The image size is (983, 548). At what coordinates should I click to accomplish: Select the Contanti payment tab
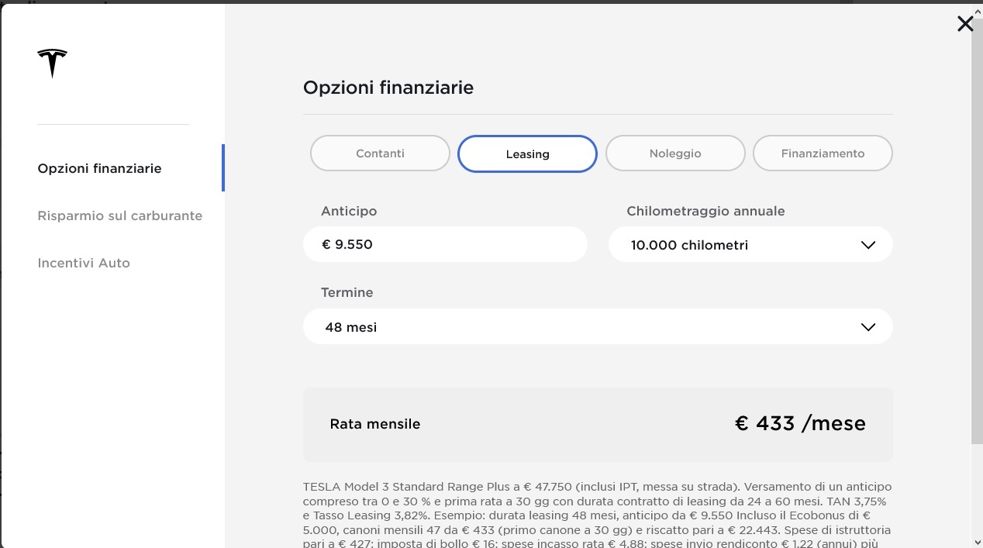(x=380, y=153)
